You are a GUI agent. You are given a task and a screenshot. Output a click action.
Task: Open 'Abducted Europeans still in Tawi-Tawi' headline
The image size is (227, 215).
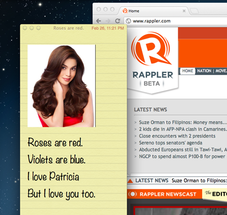(183, 150)
